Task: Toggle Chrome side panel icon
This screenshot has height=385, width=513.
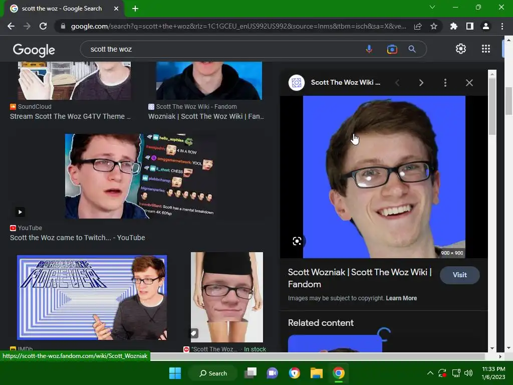Action: 470,26
